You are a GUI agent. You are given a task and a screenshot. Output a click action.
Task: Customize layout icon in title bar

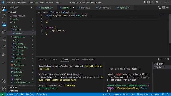157,2
